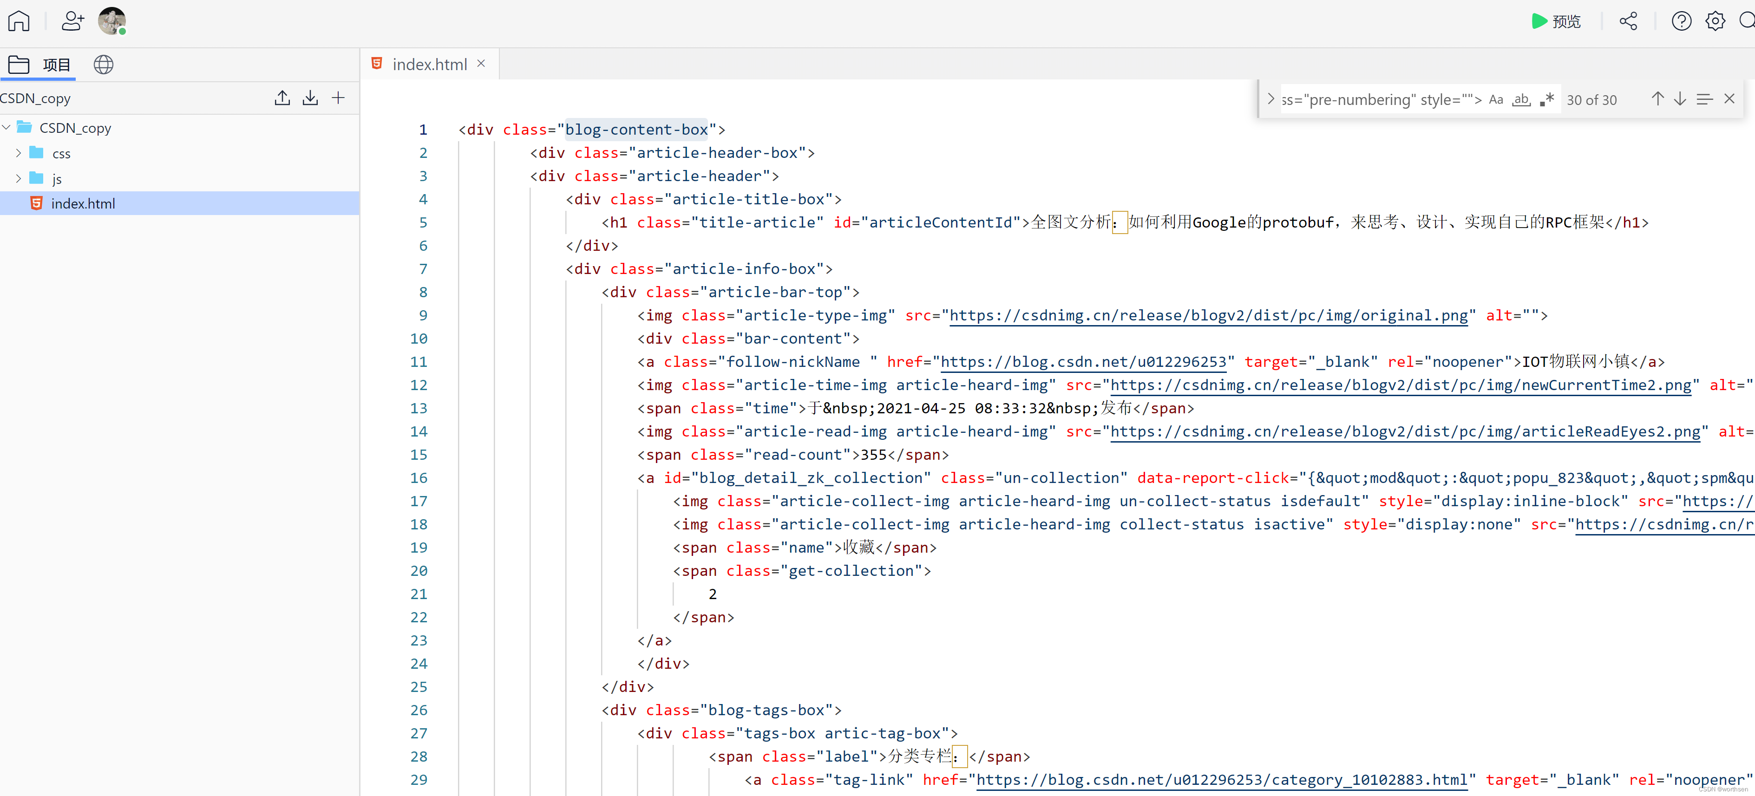Open the original.png image URL link

click(x=1209, y=315)
